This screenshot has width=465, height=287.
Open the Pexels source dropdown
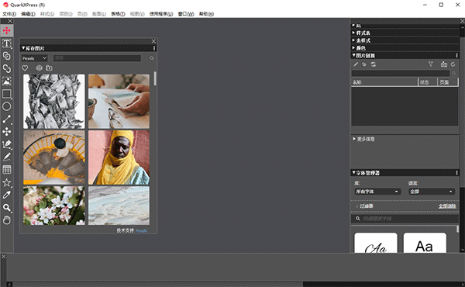point(34,58)
